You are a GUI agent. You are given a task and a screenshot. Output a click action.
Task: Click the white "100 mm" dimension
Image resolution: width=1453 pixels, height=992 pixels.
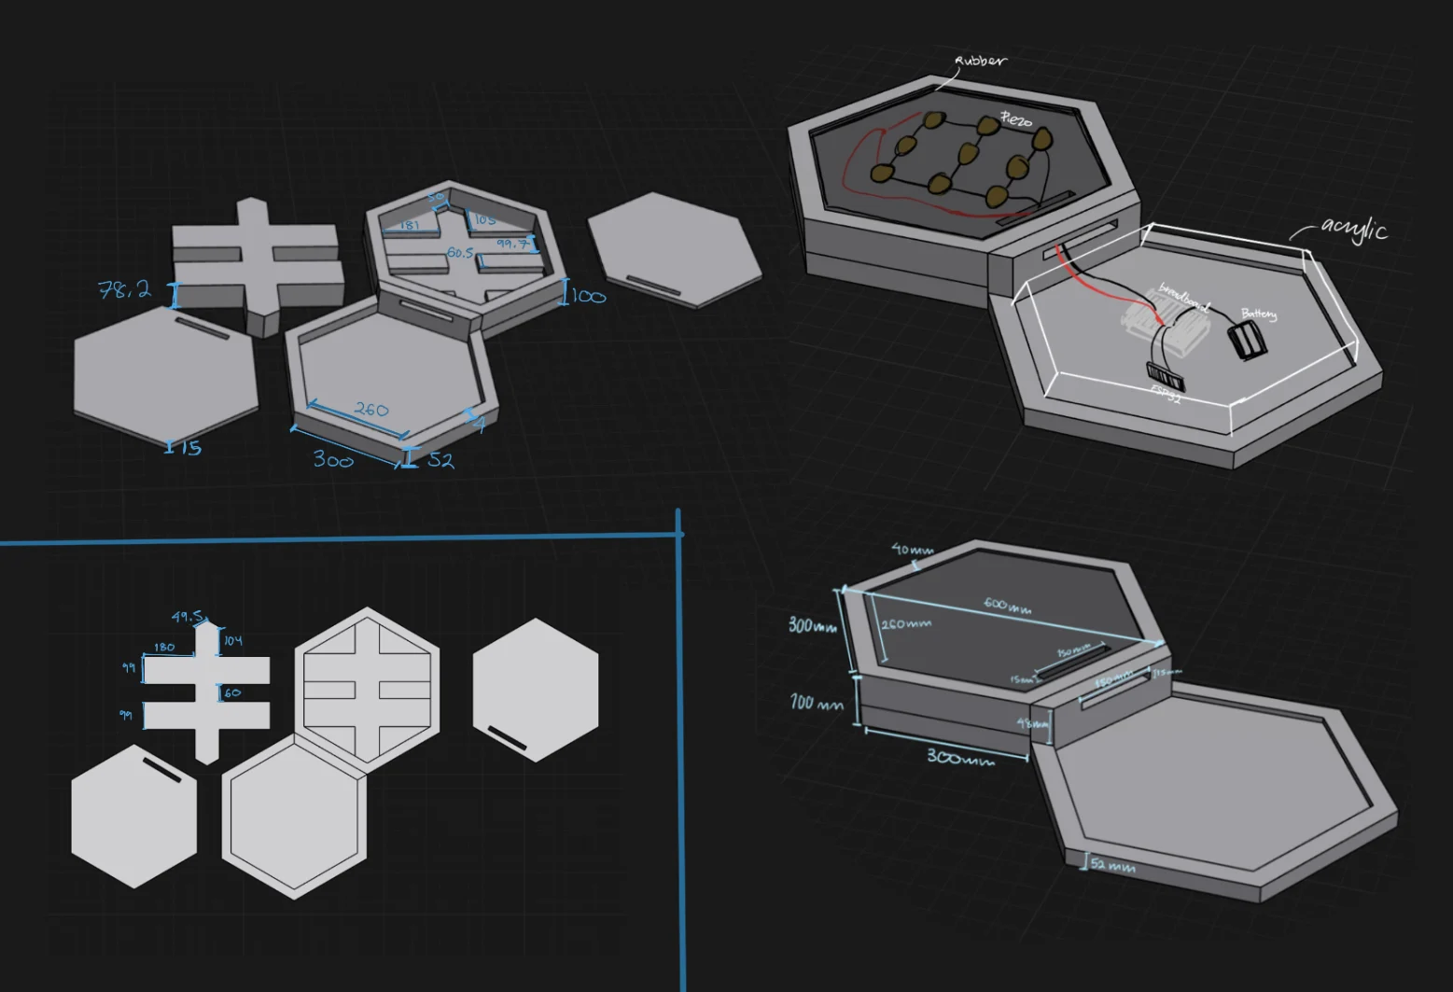click(817, 702)
